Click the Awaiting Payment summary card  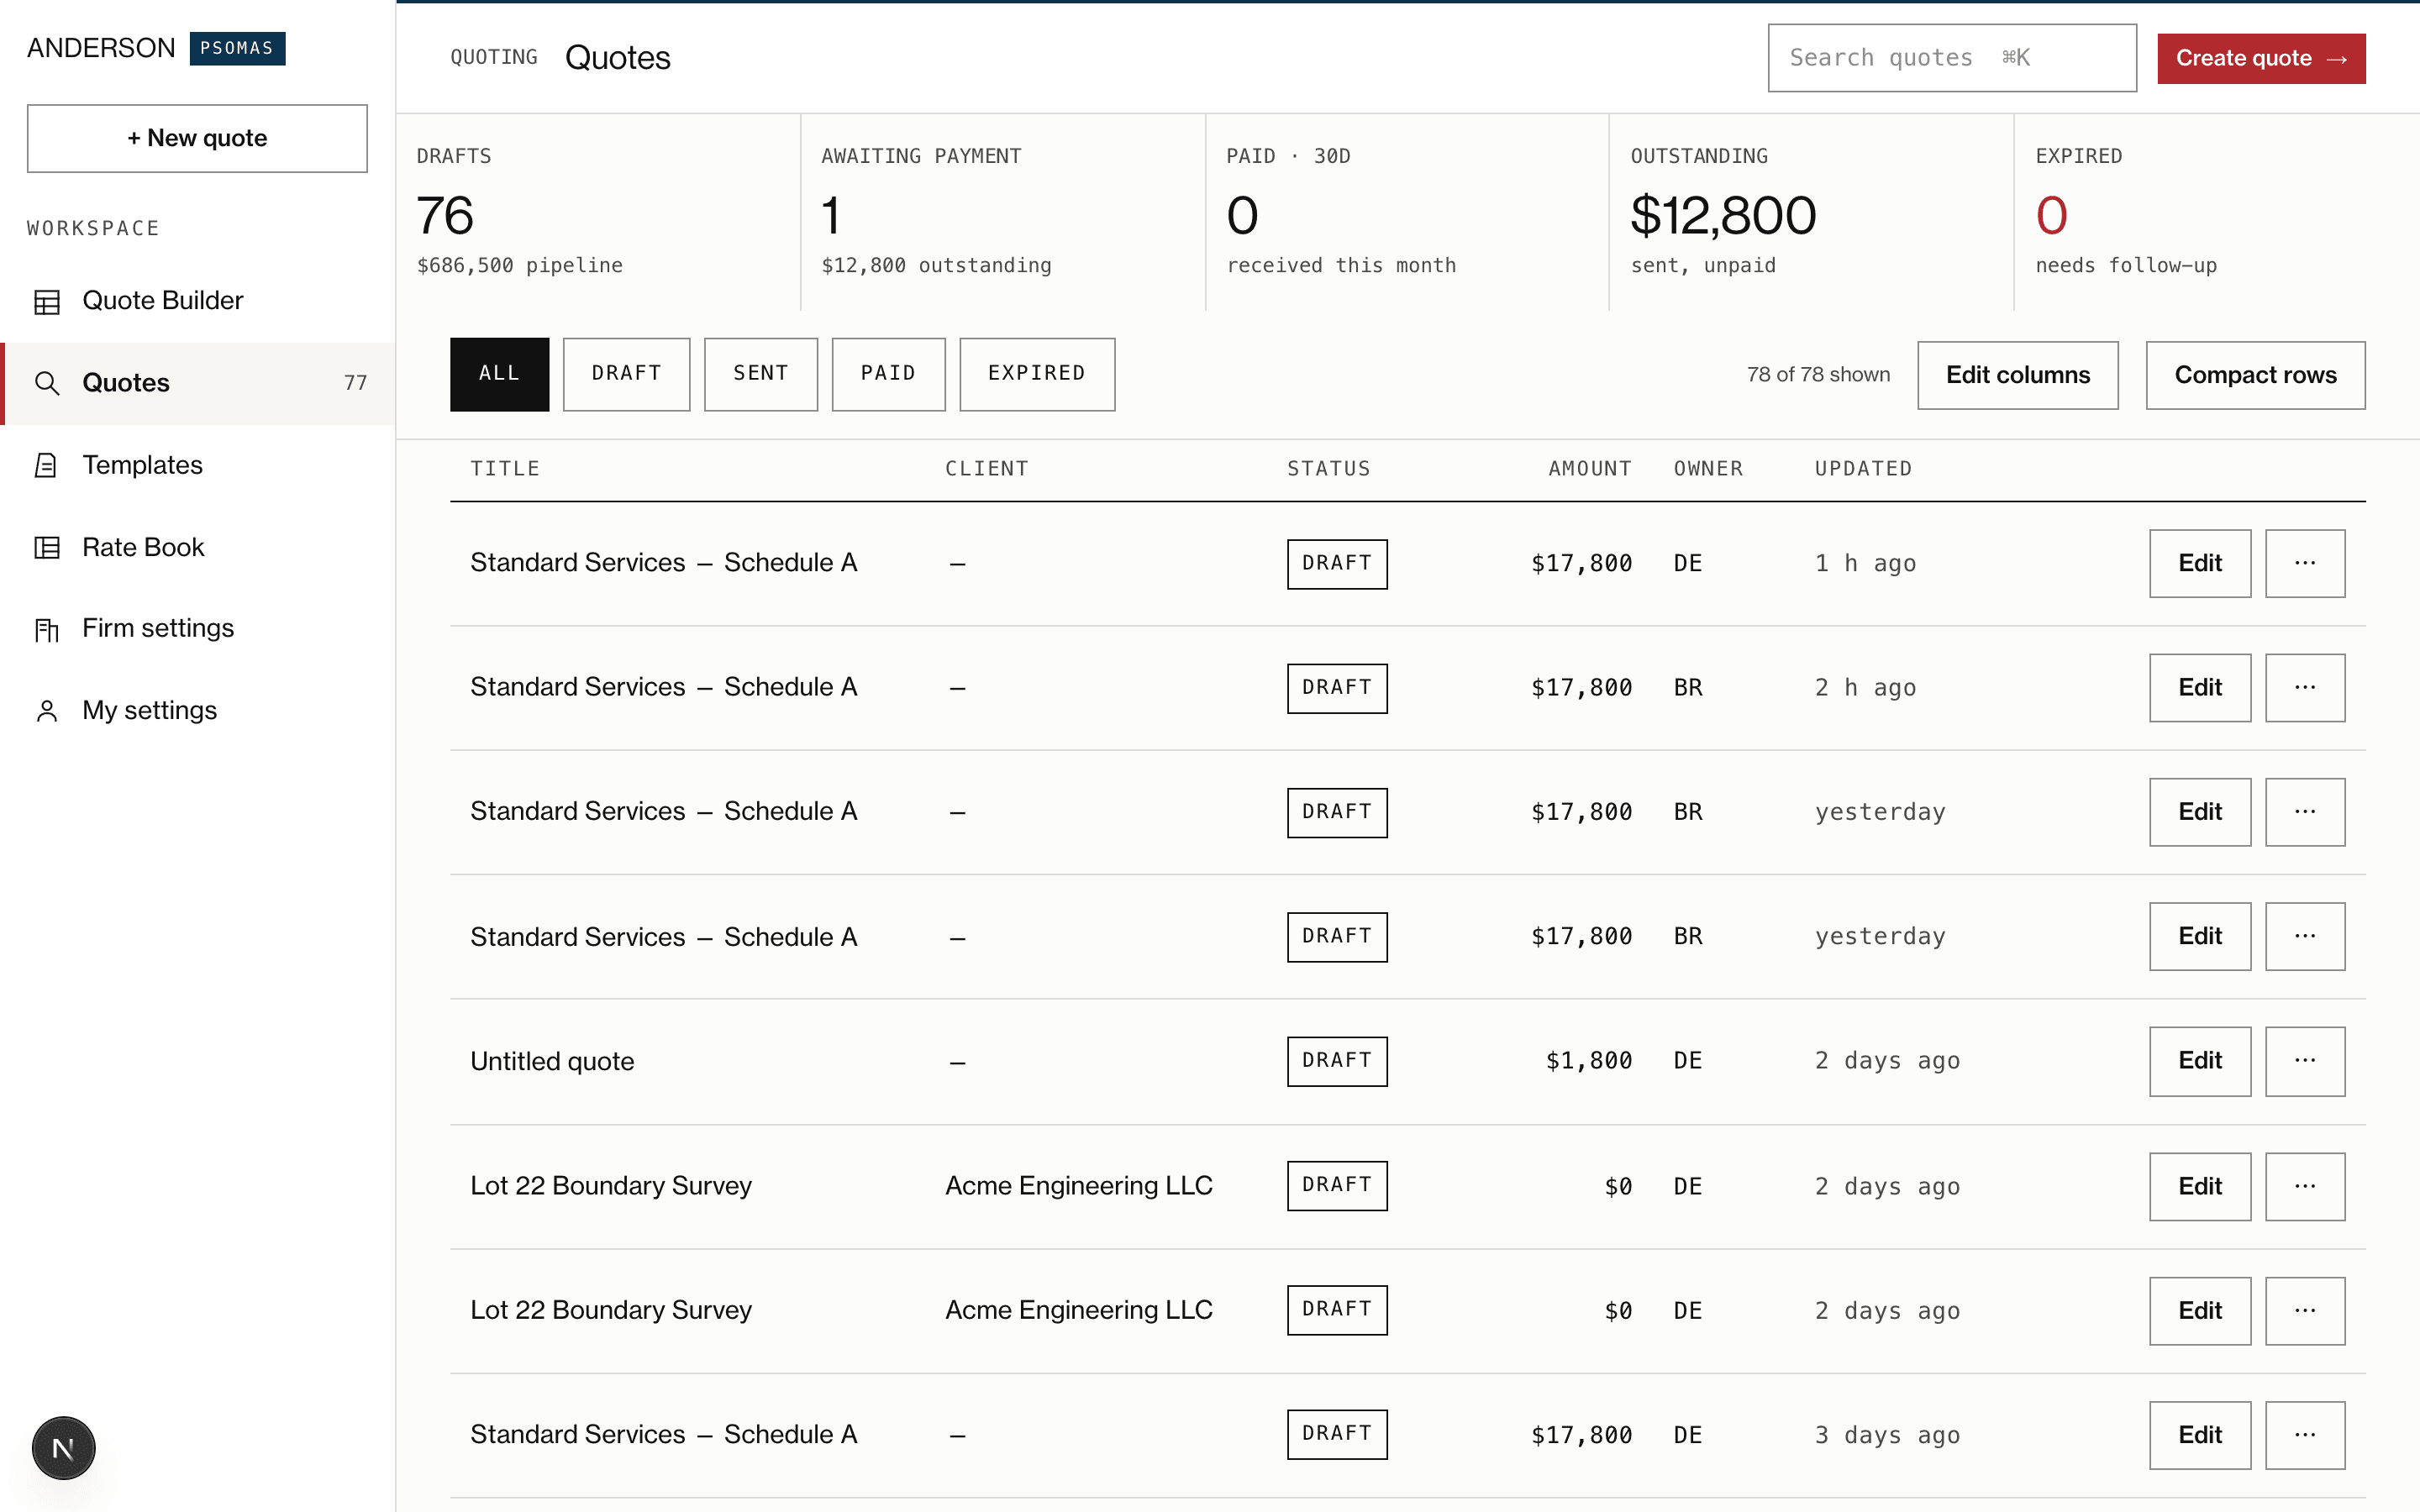1003,212
